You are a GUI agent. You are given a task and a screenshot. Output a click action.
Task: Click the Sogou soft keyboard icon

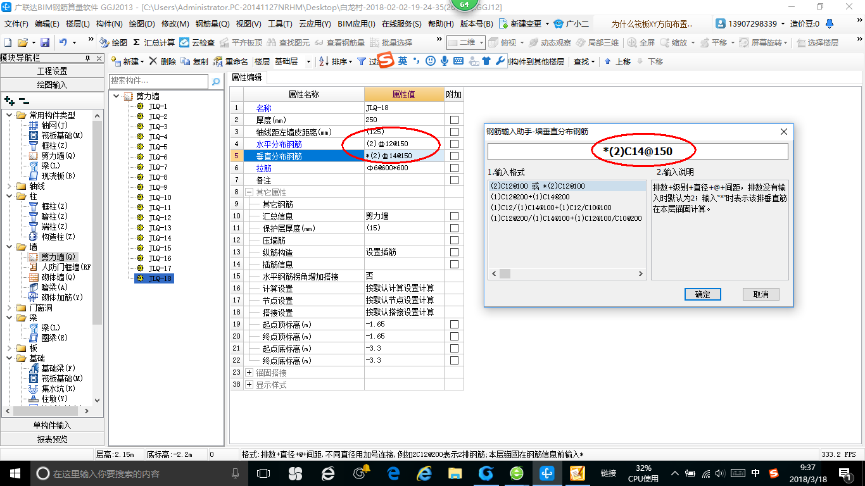pos(458,61)
